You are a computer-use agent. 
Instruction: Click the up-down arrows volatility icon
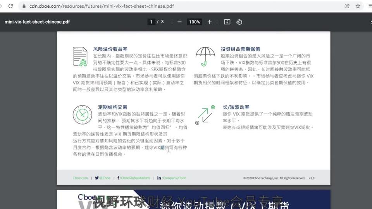[205, 115]
